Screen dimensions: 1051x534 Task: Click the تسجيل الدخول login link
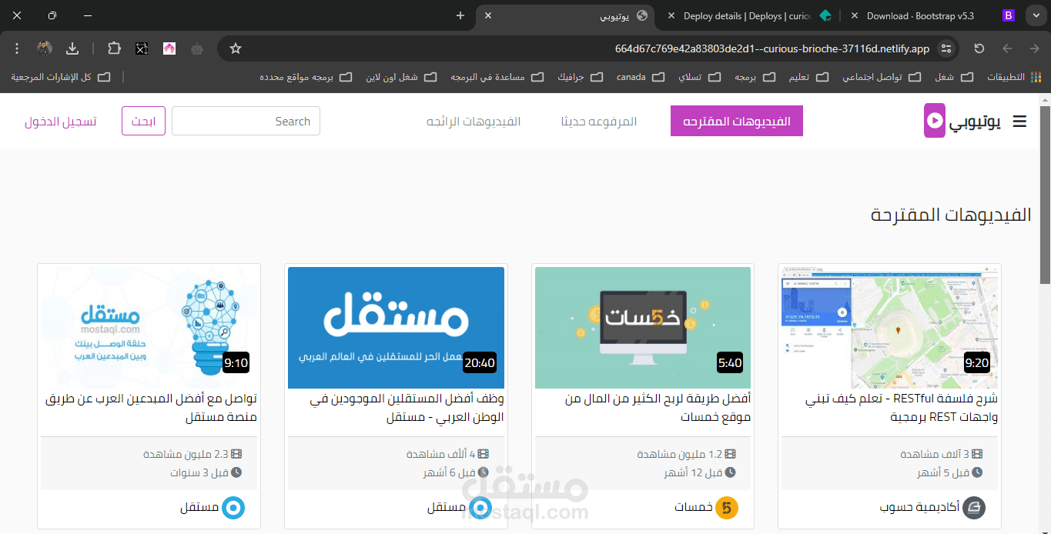point(62,121)
